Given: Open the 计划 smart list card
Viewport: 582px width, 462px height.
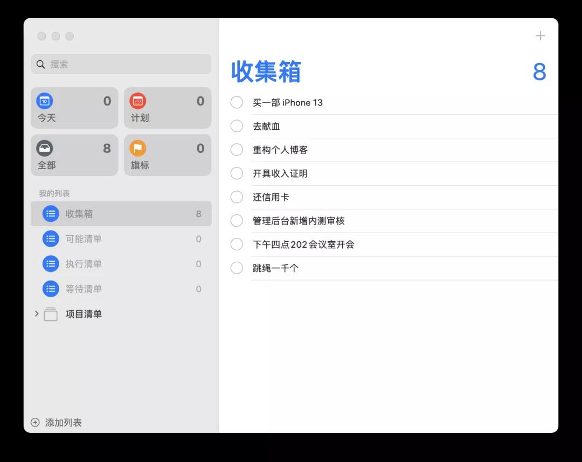Looking at the screenshot, I should [168, 108].
